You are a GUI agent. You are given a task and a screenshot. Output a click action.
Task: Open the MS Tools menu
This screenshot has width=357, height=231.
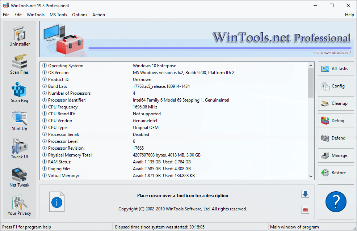pyautogui.click(x=58, y=15)
